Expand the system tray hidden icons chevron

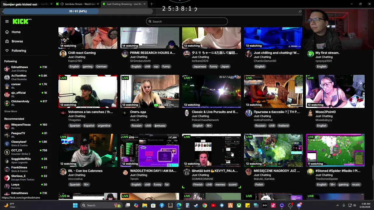338,205
